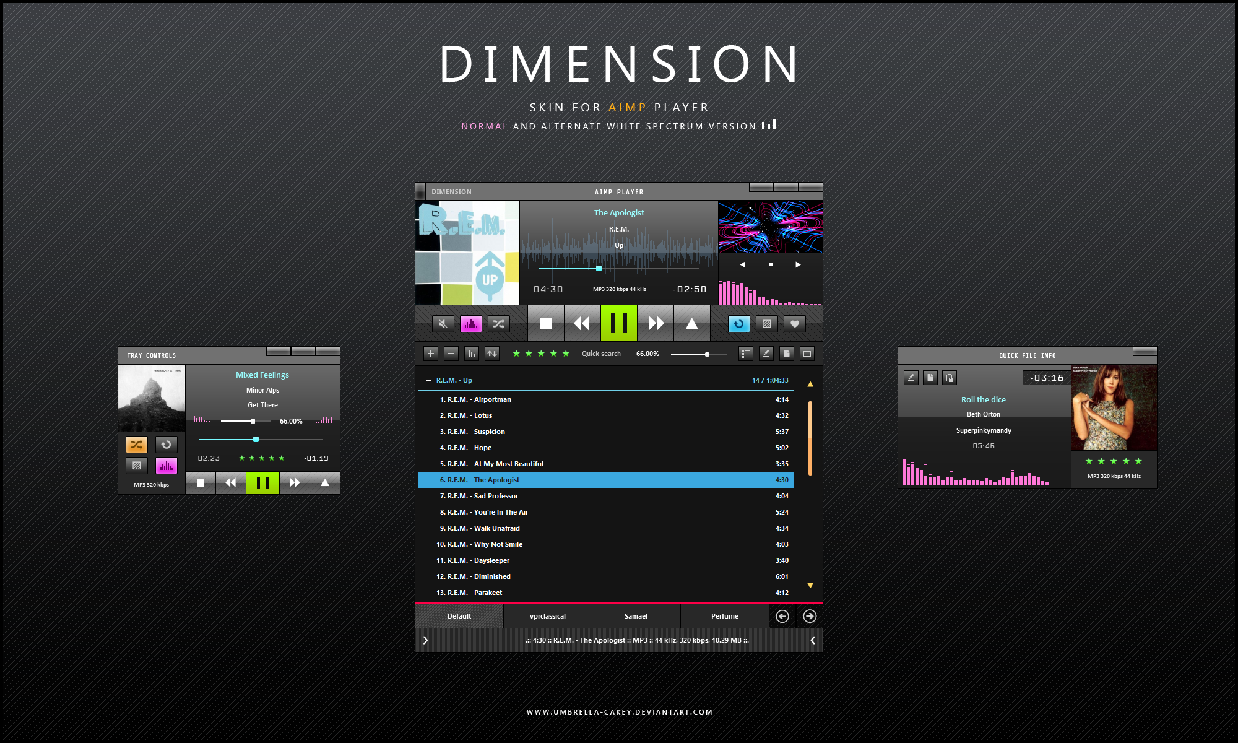
Task: Toggle hatched square button in Tray Controls
Action: click(137, 466)
